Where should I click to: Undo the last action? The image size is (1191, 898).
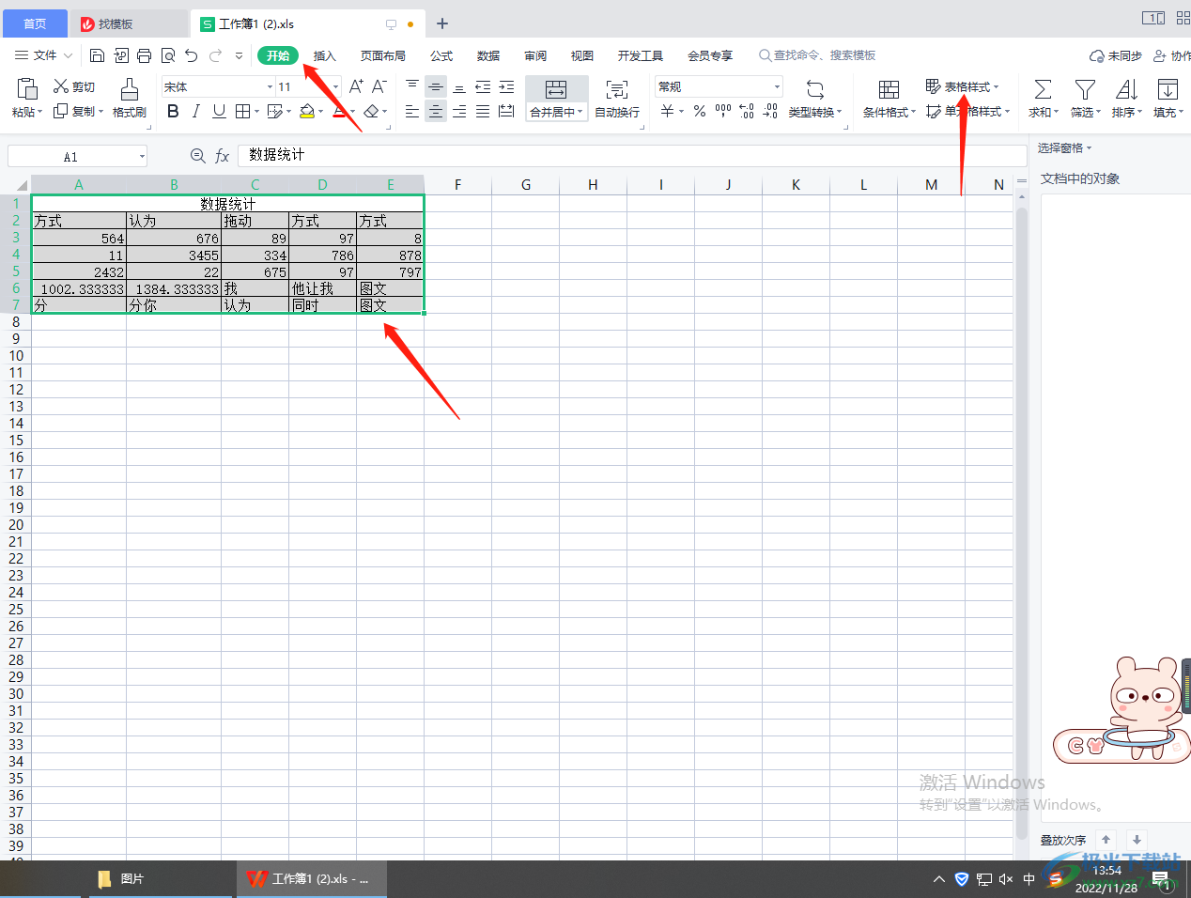click(192, 55)
